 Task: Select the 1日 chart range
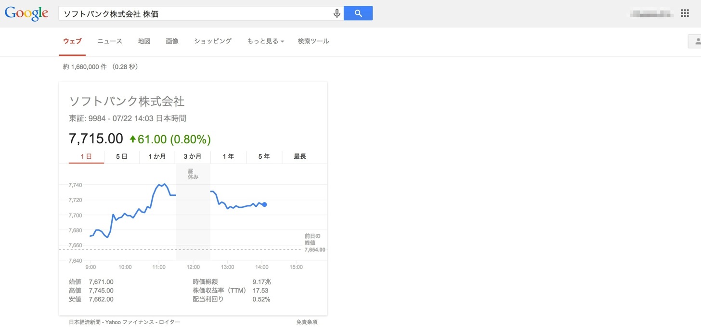(86, 157)
